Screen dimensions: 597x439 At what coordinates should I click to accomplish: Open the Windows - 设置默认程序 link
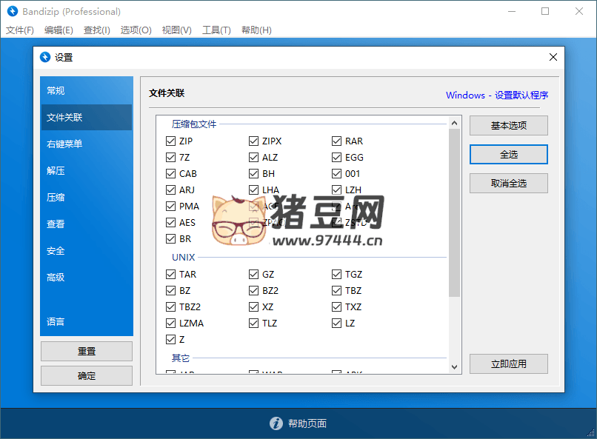pyautogui.click(x=496, y=95)
